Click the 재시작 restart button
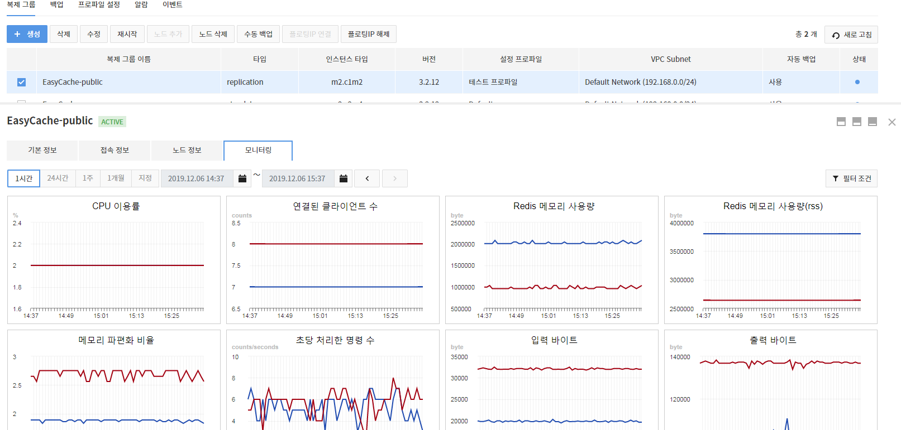901x430 pixels. click(x=127, y=34)
